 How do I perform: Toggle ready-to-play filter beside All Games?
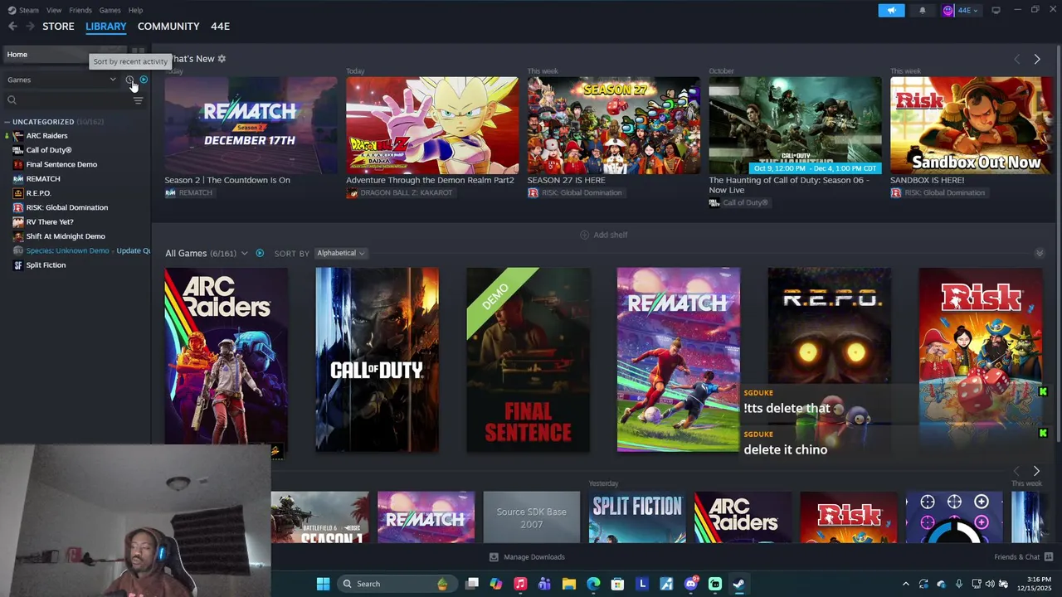coord(260,253)
